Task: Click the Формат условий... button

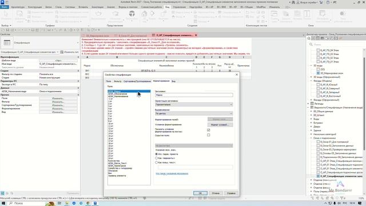Action: pyautogui.click(x=220, y=125)
